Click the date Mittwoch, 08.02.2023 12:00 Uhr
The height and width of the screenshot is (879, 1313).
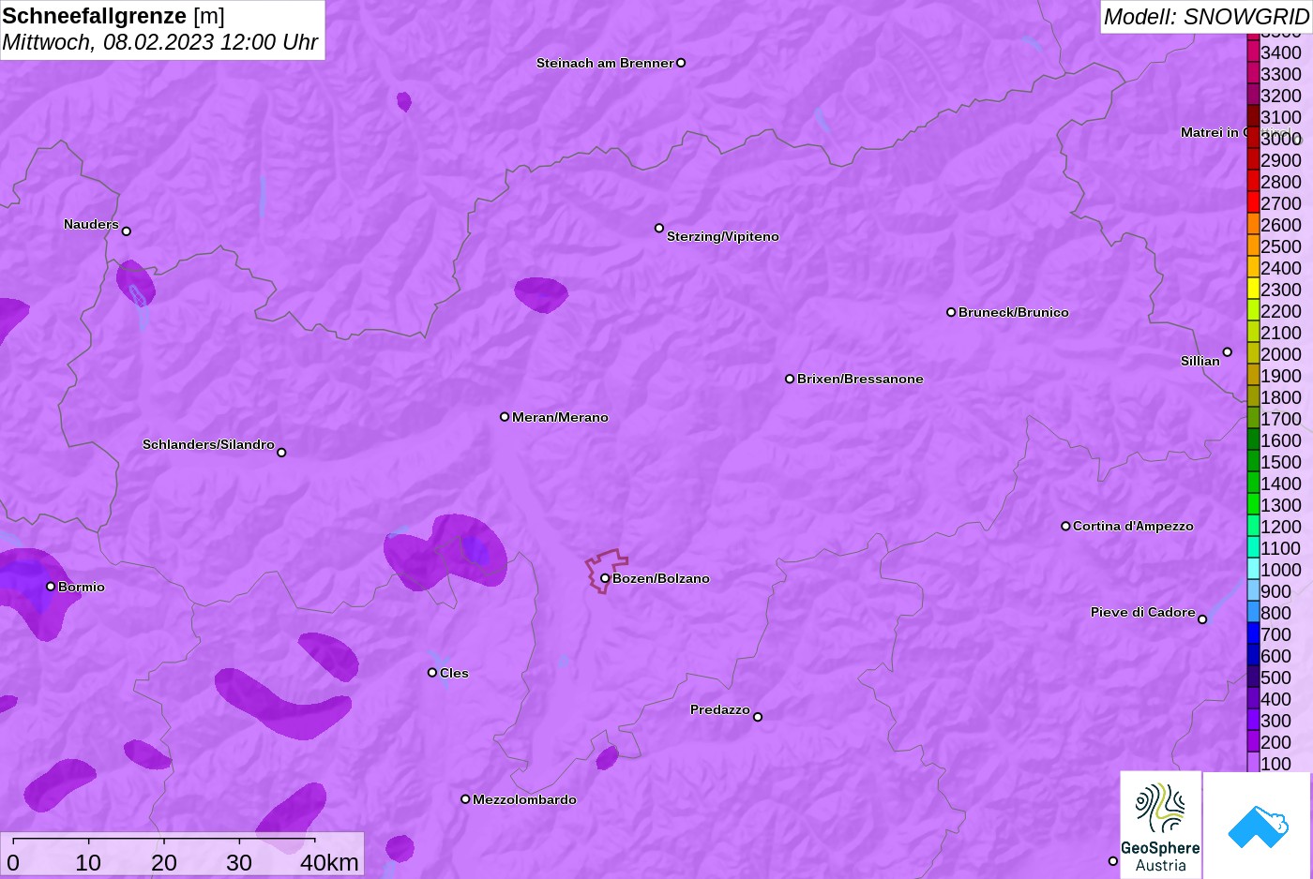tap(160, 42)
